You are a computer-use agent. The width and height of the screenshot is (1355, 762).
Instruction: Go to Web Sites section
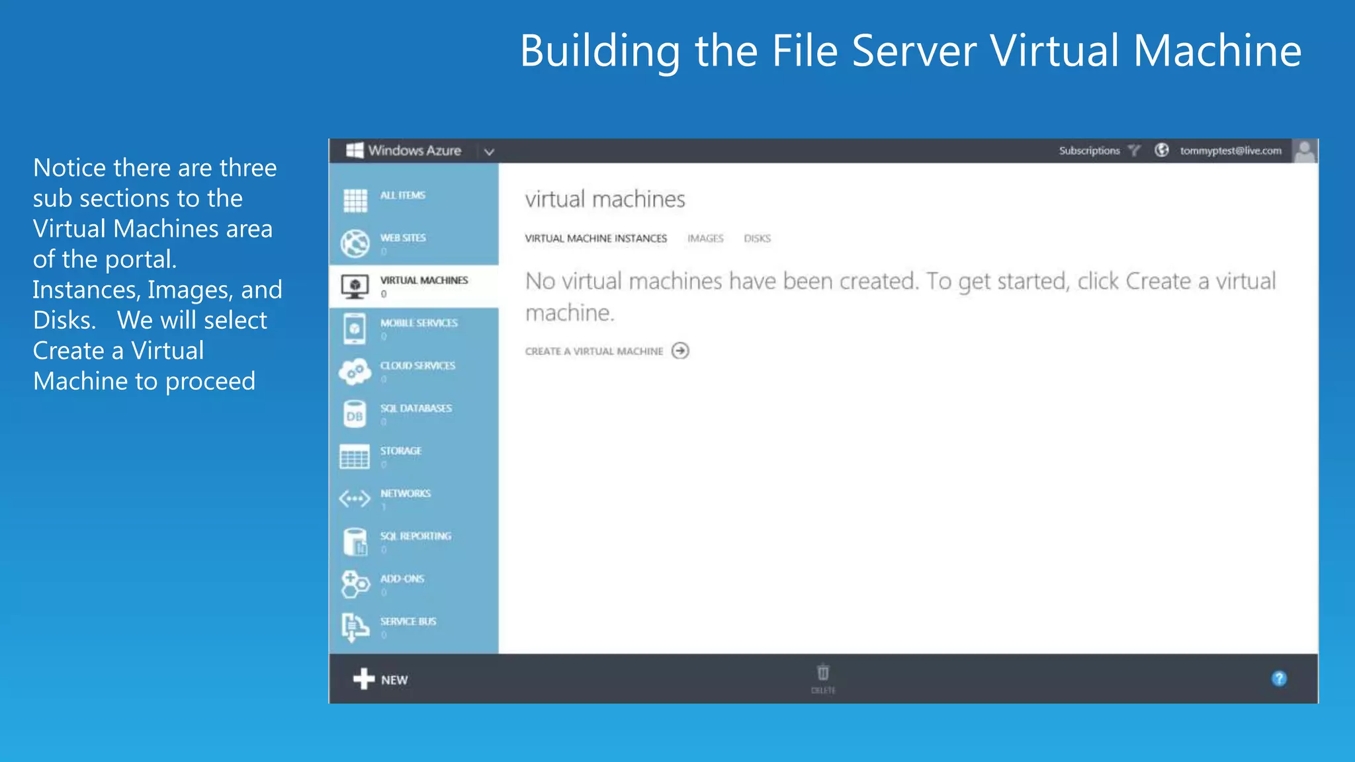(414, 243)
